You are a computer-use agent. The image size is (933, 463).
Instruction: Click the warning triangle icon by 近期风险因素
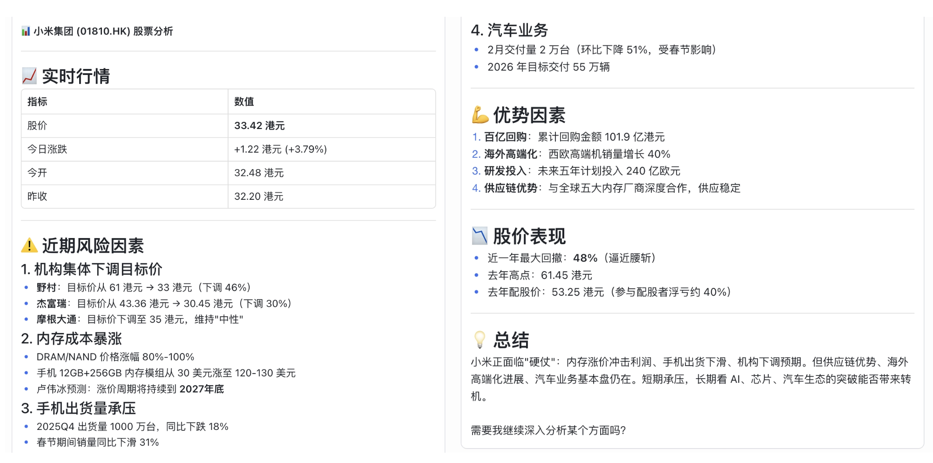click(x=29, y=245)
